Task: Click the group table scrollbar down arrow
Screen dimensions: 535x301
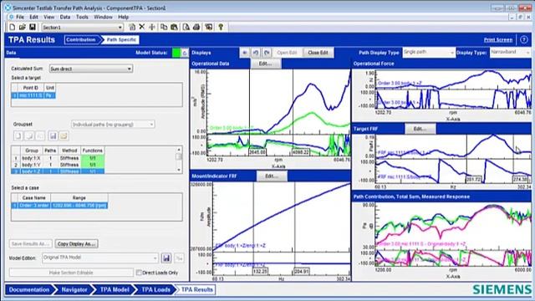Action: pyautogui.click(x=179, y=170)
